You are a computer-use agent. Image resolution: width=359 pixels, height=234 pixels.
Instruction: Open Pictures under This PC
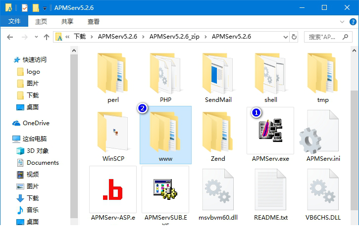click(27, 186)
